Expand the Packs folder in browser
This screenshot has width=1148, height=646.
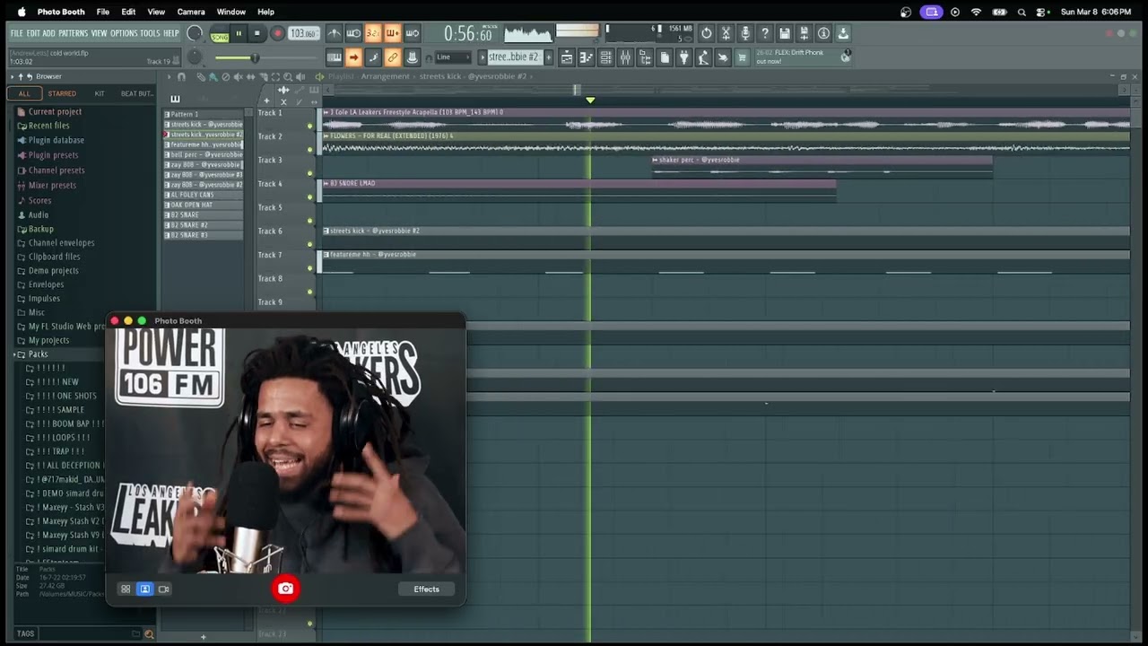tap(38, 354)
